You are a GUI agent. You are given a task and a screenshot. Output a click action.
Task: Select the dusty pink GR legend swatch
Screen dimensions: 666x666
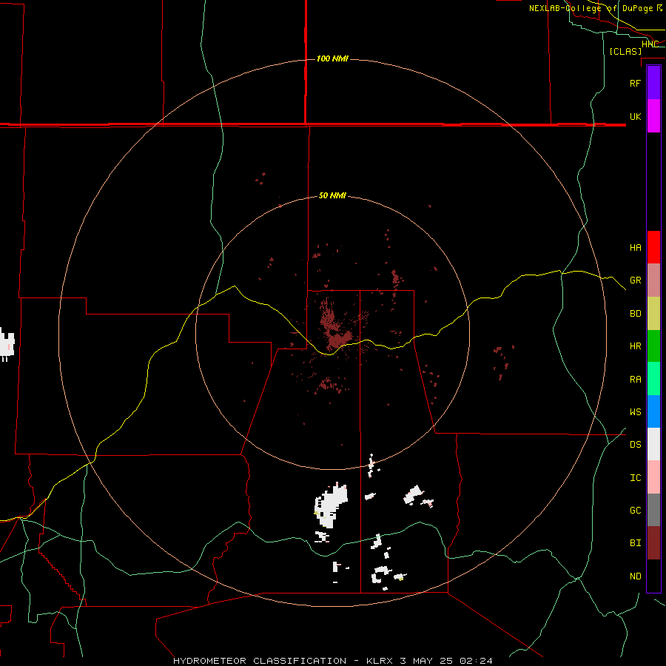(653, 280)
